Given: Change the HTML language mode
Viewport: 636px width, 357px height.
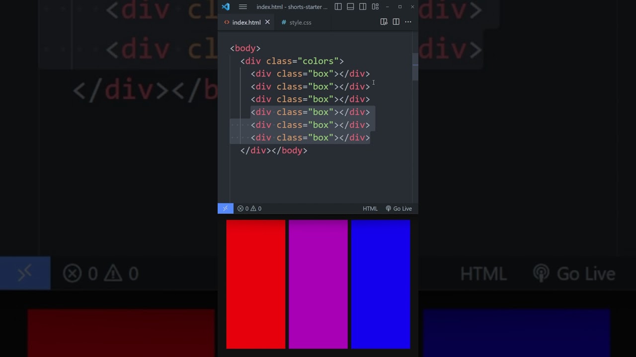Looking at the screenshot, I should tap(370, 209).
